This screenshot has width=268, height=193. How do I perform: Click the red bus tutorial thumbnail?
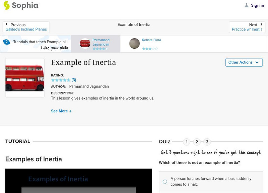pyautogui.click(x=85, y=43)
